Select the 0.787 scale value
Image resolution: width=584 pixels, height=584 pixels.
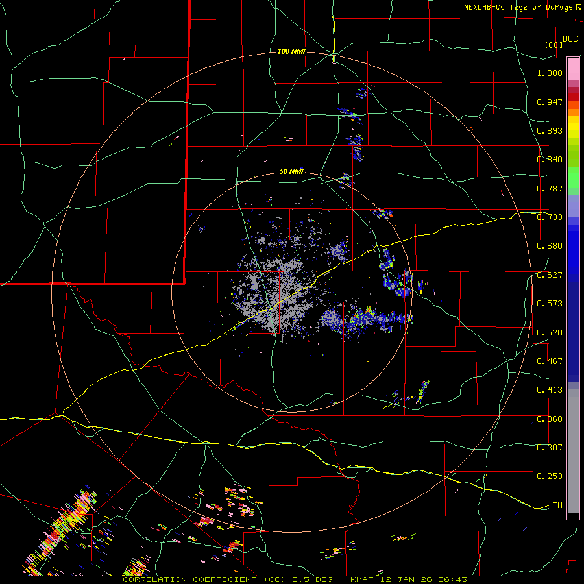point(550,188)
